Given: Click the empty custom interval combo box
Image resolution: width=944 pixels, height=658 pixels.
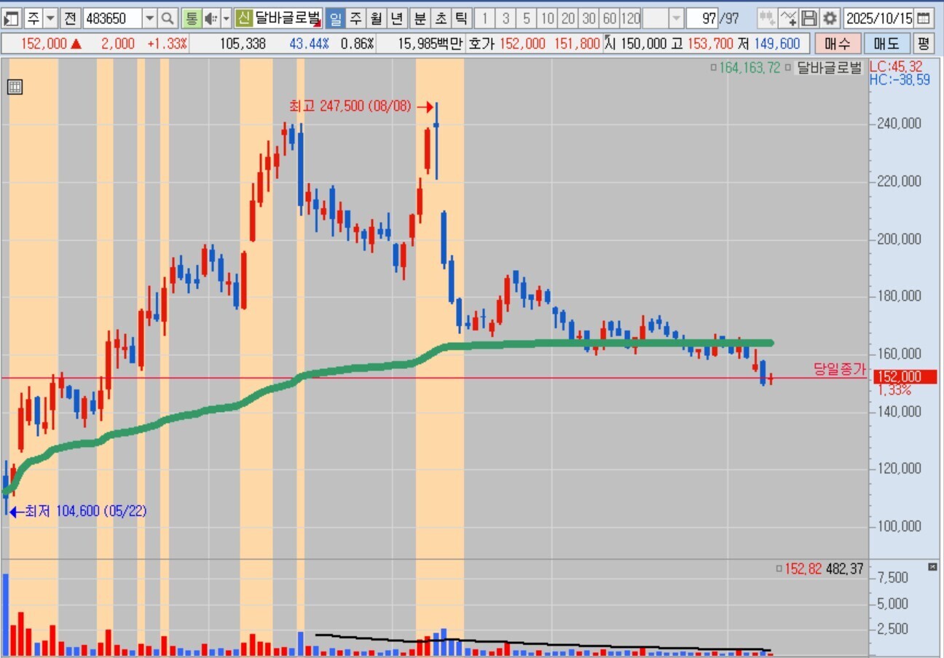Looking at the screenshot, I should click(656, 18).
